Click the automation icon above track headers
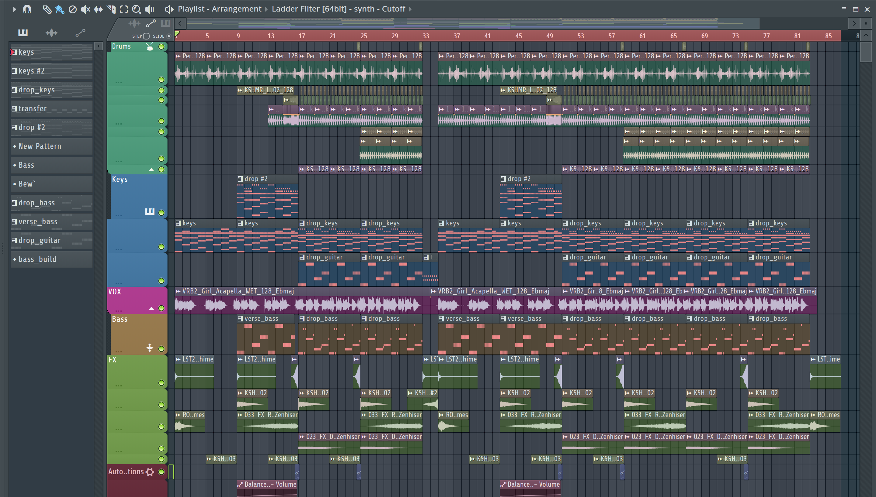 151,23
